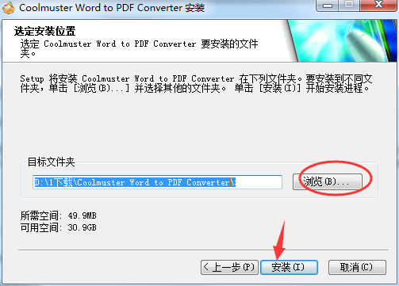Click the 选定安装位置 heading
The width and height of the screenshot is (399, 286).
[45, 31]
